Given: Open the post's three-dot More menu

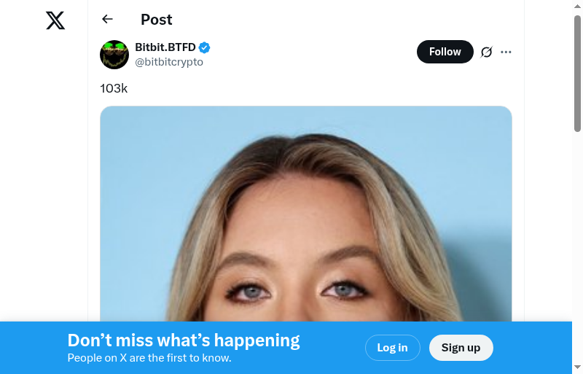Looking at the screenshot, I should (506, 52).
